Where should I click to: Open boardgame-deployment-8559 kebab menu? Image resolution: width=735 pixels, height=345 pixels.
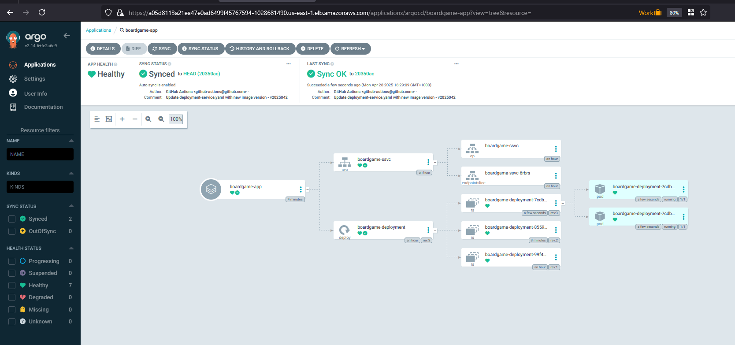tap(556, 230)
